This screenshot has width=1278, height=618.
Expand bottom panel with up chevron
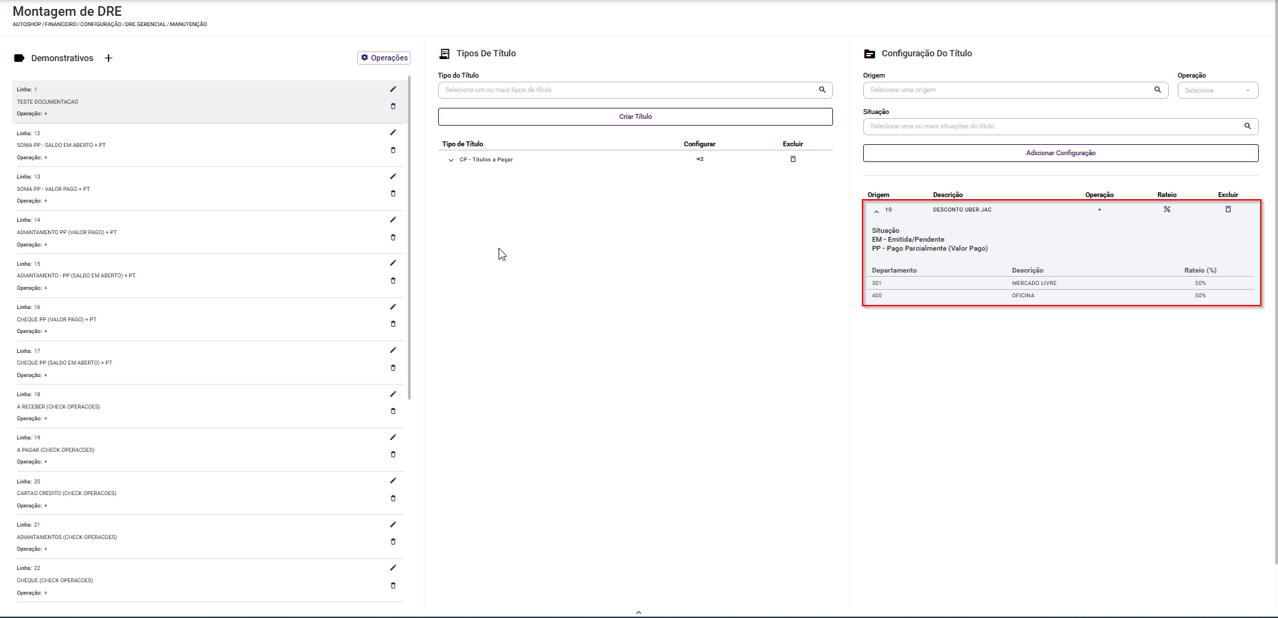pyautogui.click(x=639, y=613)
